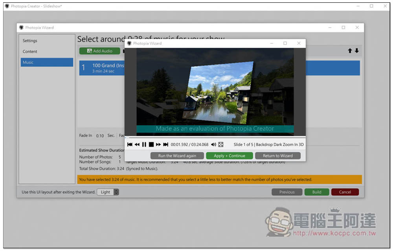
Task: Click the preview playback progress bar
Action: (215, 138)
